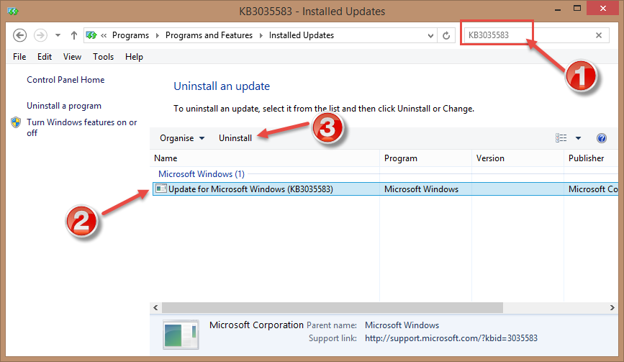Open Turn Windows features on or off
This screenshot has width=624, height=362.
(x=81, y=127)
